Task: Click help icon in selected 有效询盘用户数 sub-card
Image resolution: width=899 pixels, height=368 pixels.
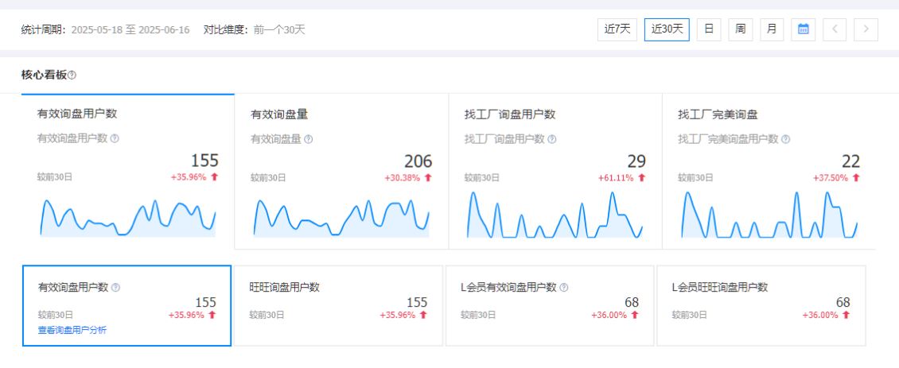Action: pos(115,288)
